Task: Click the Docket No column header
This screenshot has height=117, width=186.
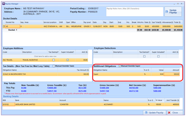Action: tap(13, 22)
